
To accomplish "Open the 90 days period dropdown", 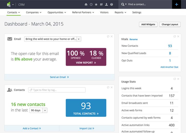I will click(39, 110).
